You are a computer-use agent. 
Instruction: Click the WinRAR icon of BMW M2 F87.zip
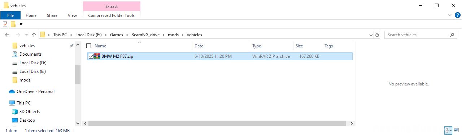click(x=97, y=56)
